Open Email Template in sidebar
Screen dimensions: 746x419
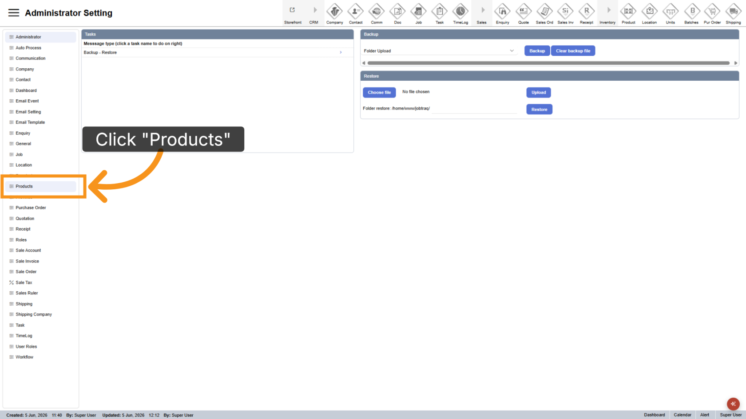[40, 122]
